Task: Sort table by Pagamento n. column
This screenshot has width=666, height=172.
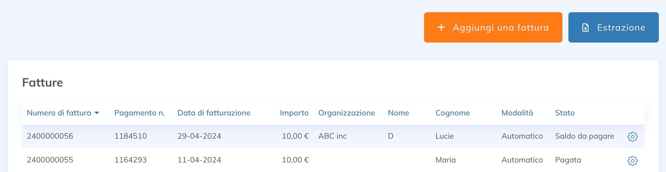Action: (x=140, y=113)
